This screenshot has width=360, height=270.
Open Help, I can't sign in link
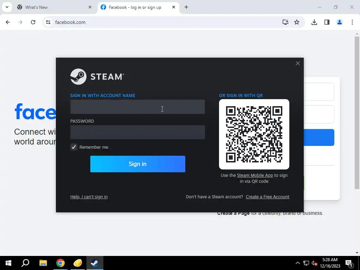coord(89,197)
